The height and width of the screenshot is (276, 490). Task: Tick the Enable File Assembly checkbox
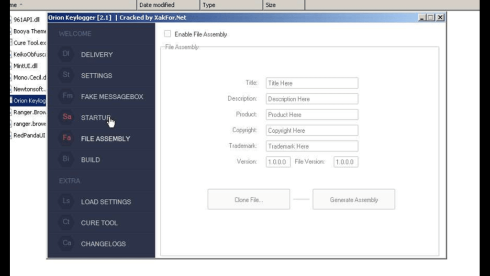(167, 34)
